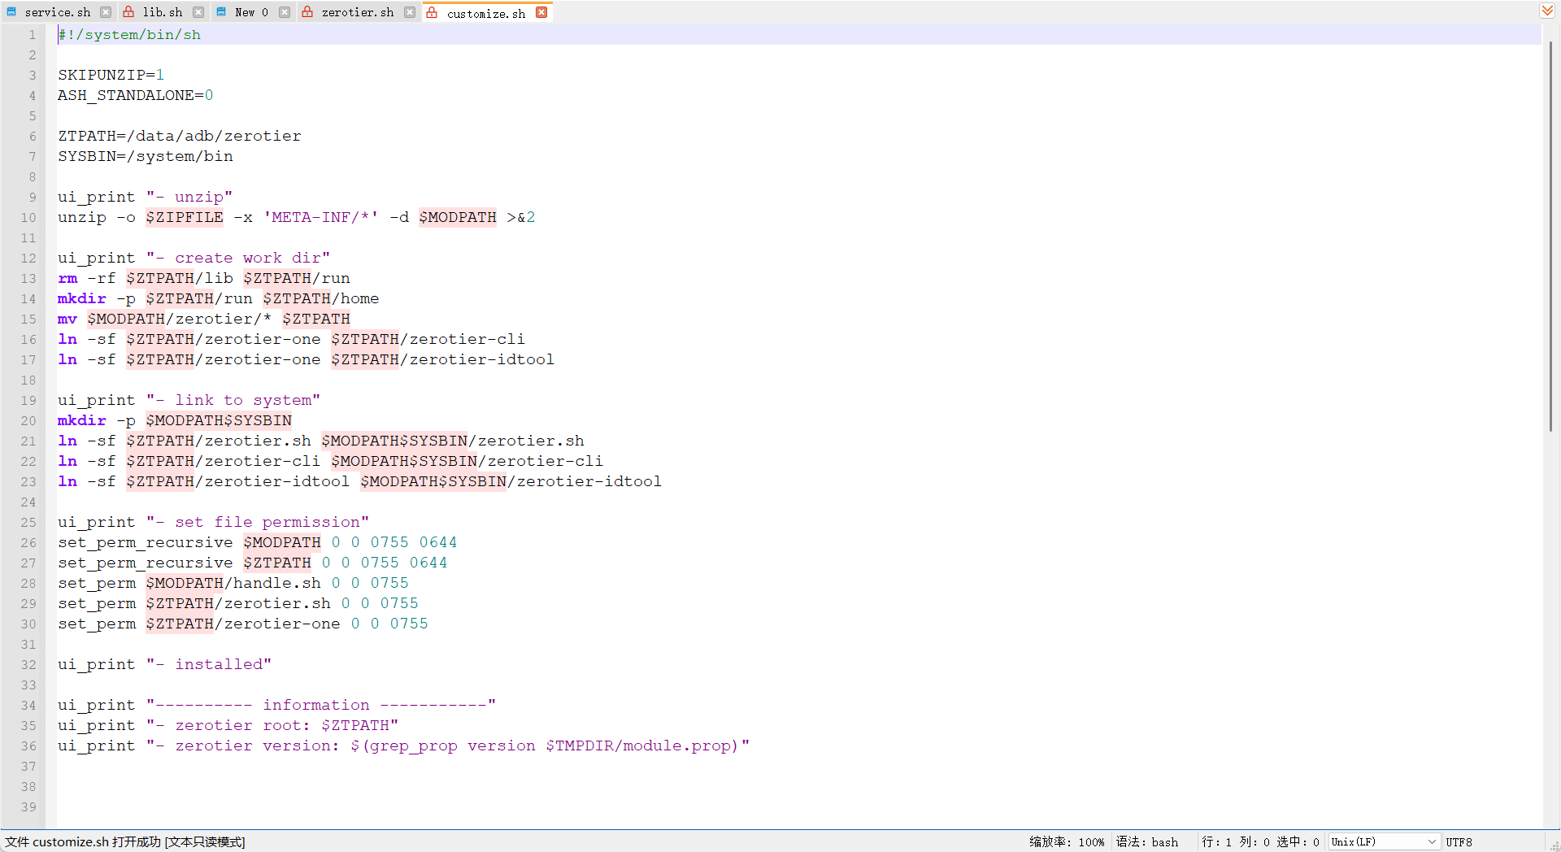Viewport: 1561px width, 852px height.
Task: Close the zerotier.sh tab
Action: (410, 12)
